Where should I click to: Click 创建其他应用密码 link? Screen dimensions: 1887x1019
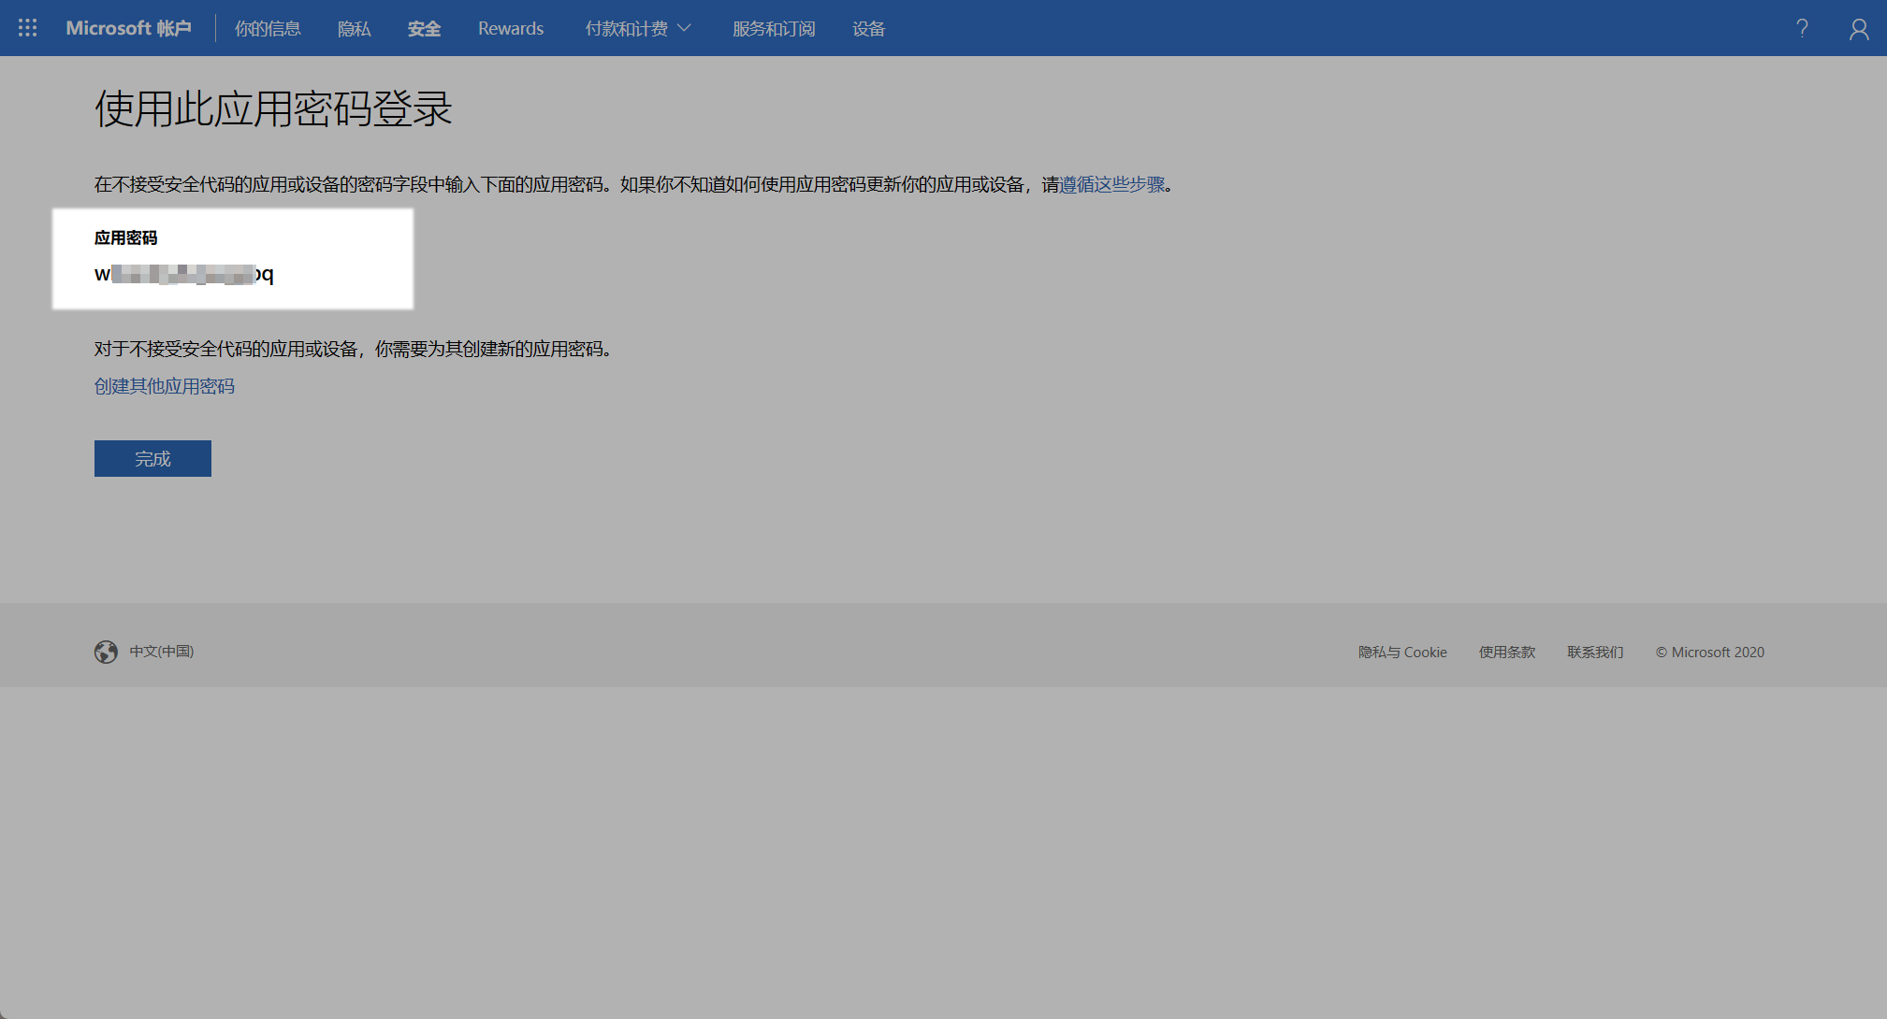click(165, 386)
